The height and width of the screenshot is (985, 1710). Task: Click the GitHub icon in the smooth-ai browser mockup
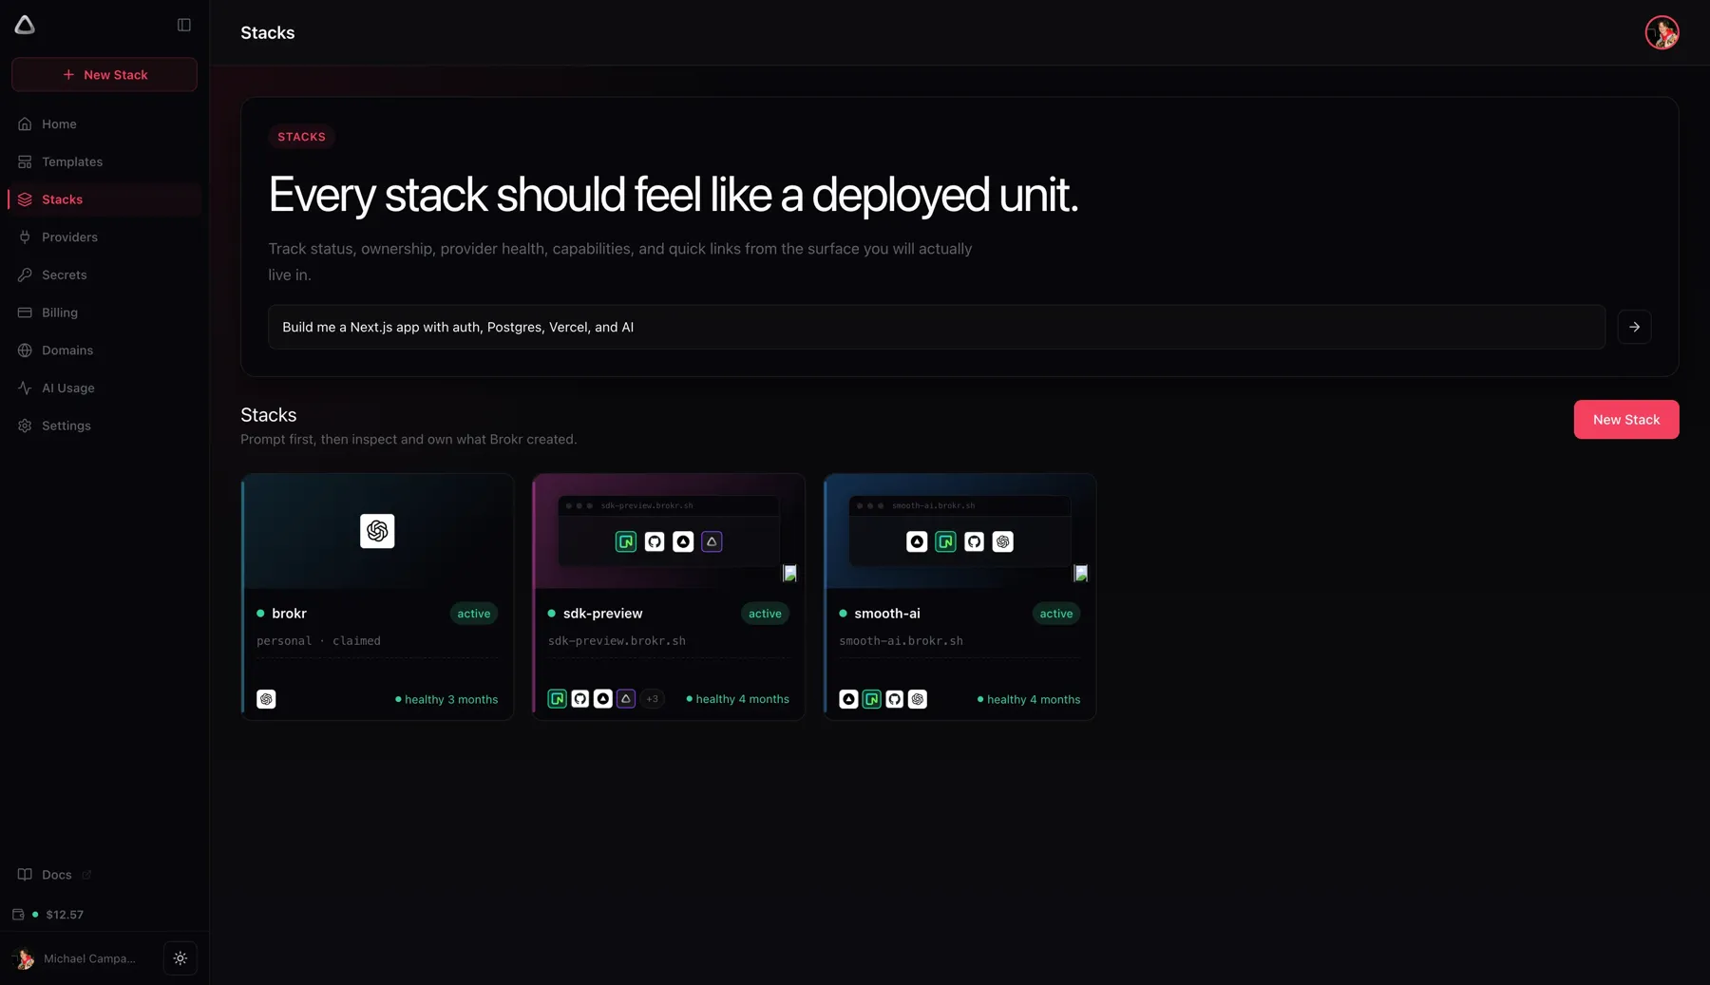[974, 541]
